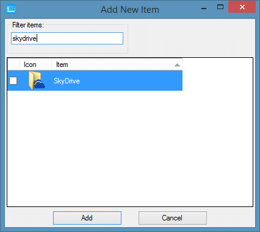
Task: Focus the Filter items text field
Action: [67, 38]
